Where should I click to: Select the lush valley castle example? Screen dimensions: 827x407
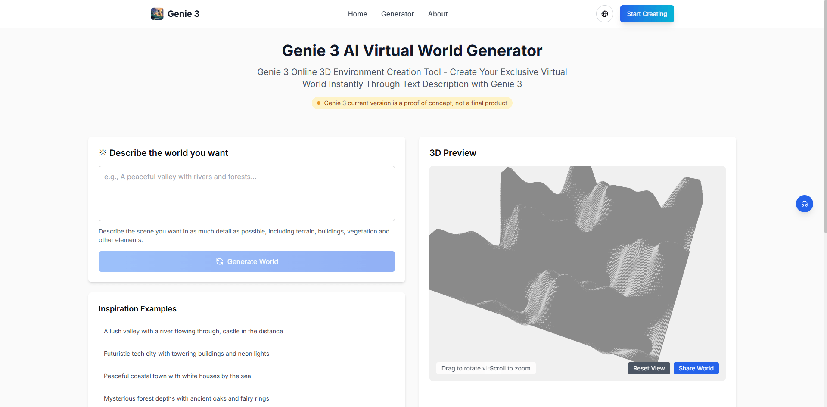[x=193, y=331]
